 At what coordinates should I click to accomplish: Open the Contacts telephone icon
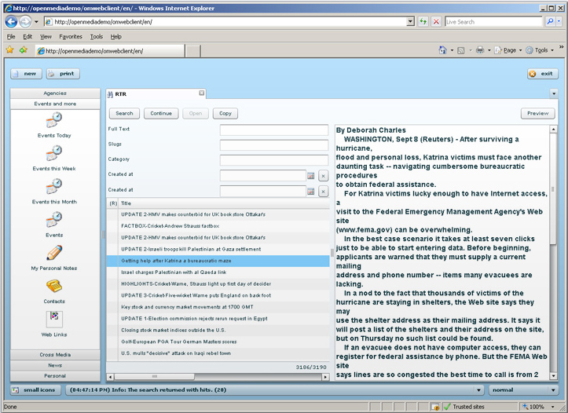click(x=53, y=286)
